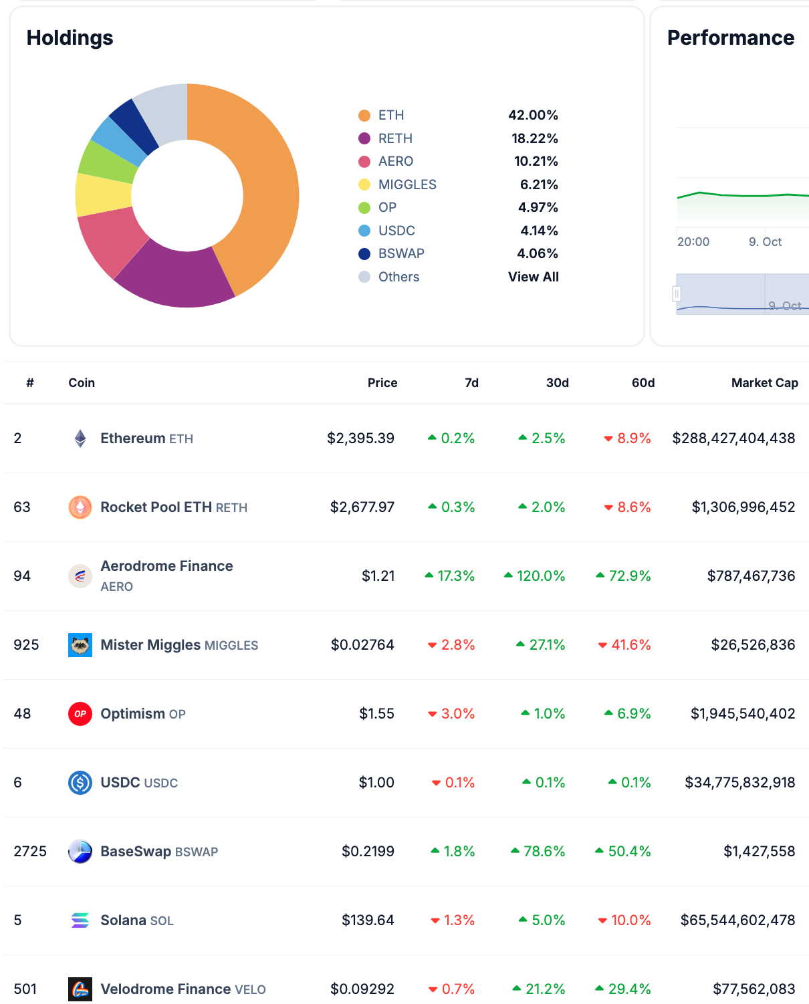Click Aerodrome 30d change 120.0%

pos(535,576)
